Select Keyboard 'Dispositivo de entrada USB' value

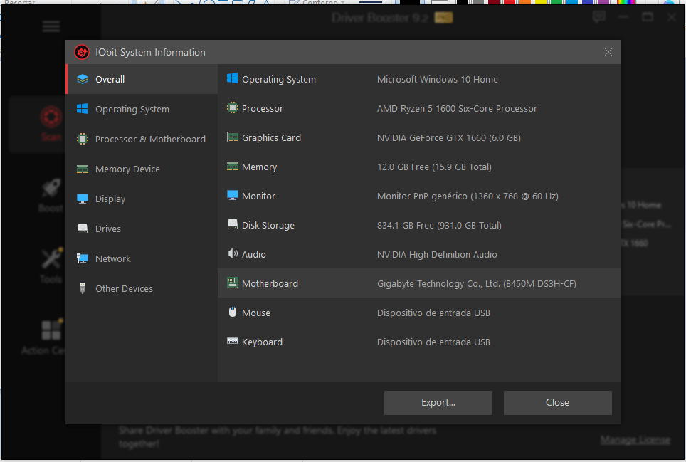pos(433,342)
